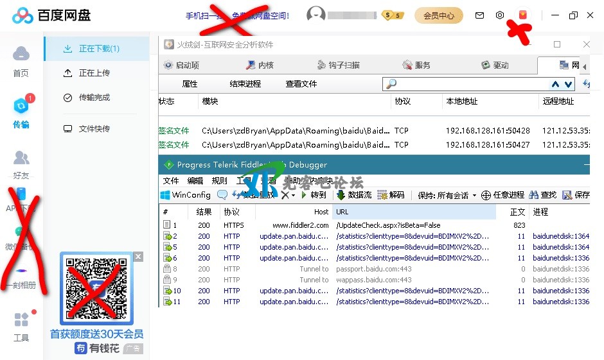The width and height of the screenshot is (604, 360).
Task: Click the WinConfig toolbar button
Action: click(185, 195)
